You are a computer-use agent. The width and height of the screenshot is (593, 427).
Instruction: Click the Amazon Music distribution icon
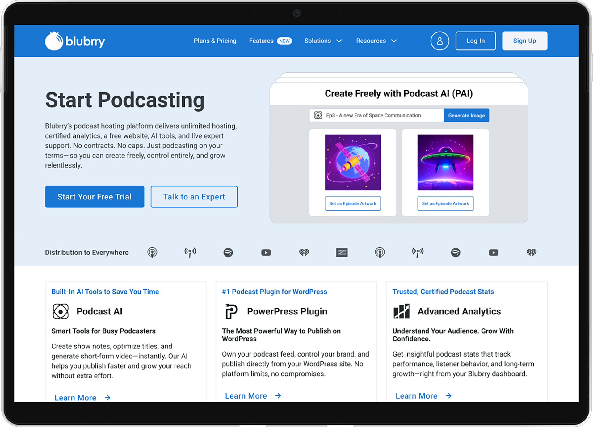tap(342, 252)
